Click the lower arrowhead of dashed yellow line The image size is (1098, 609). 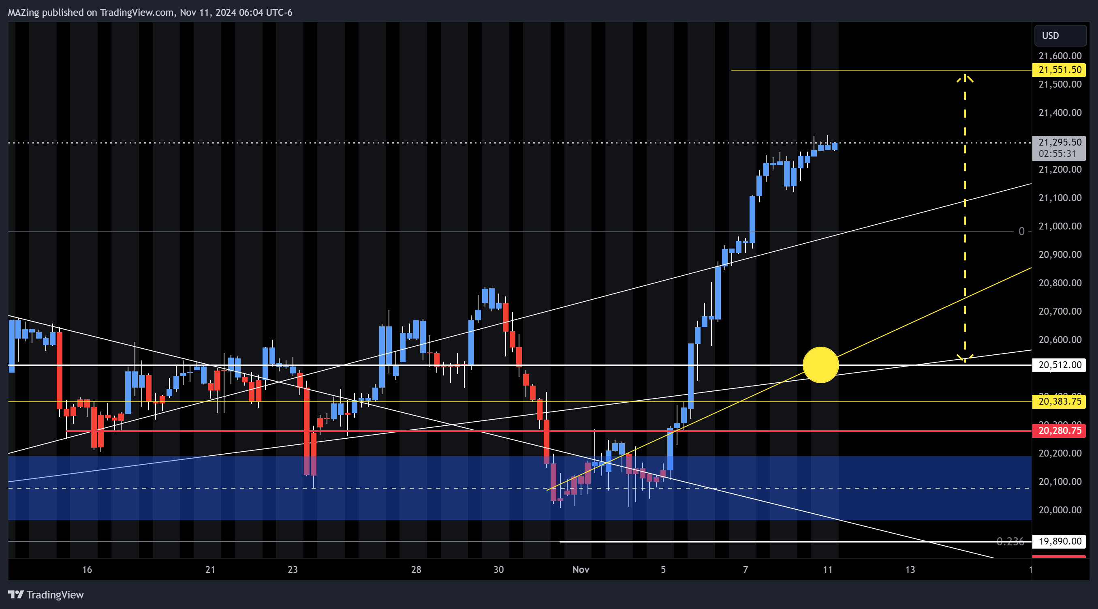[965, 358]
